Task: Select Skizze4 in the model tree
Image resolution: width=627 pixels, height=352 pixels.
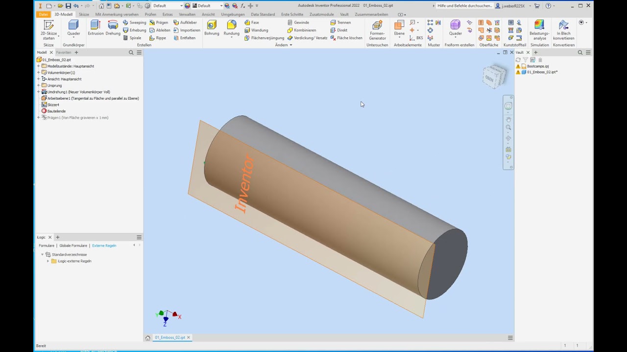Action: (53, 105)
